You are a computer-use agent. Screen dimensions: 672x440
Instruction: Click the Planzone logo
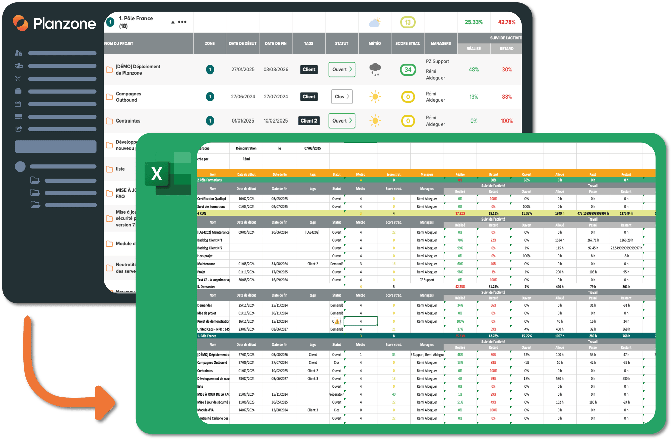pyautogui.click(x=54, y=23)
